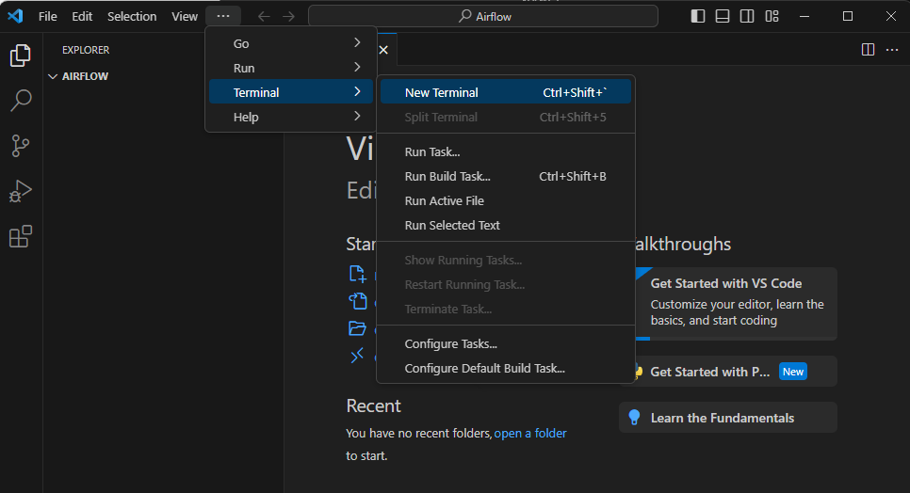Open the Customize Layout icon
Image resolution: width=910 pixels, height=493 pixels.
click(772, 16)
